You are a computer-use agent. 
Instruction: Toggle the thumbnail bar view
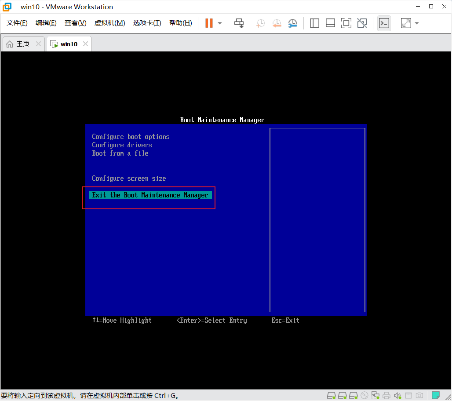click(x=330, y=23)
